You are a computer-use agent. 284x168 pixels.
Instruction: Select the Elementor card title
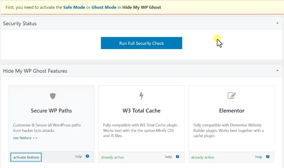tap(232, 110)
